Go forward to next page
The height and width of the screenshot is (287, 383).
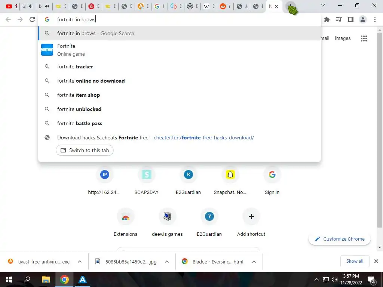pyautogui.click(x=20, y=19)
